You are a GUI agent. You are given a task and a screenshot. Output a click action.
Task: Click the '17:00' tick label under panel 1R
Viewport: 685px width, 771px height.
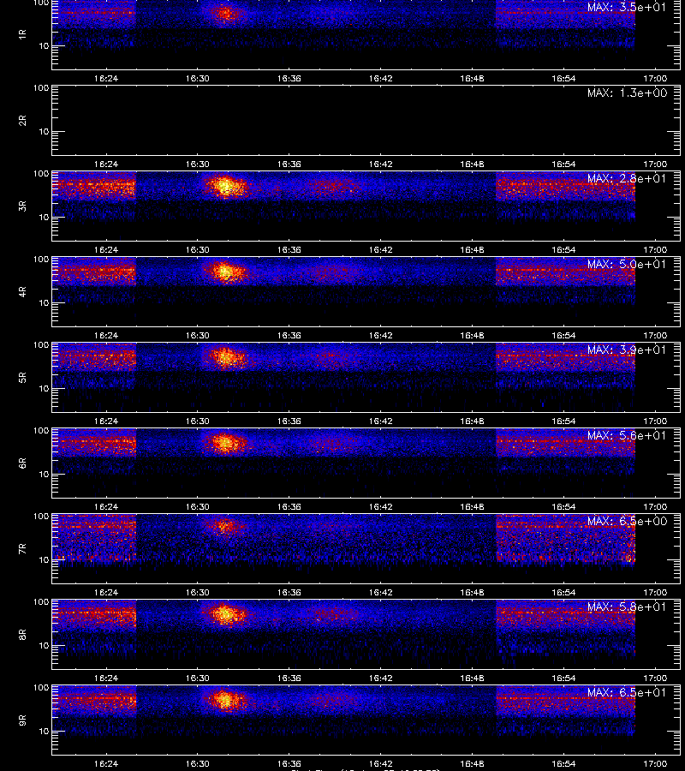655,78
